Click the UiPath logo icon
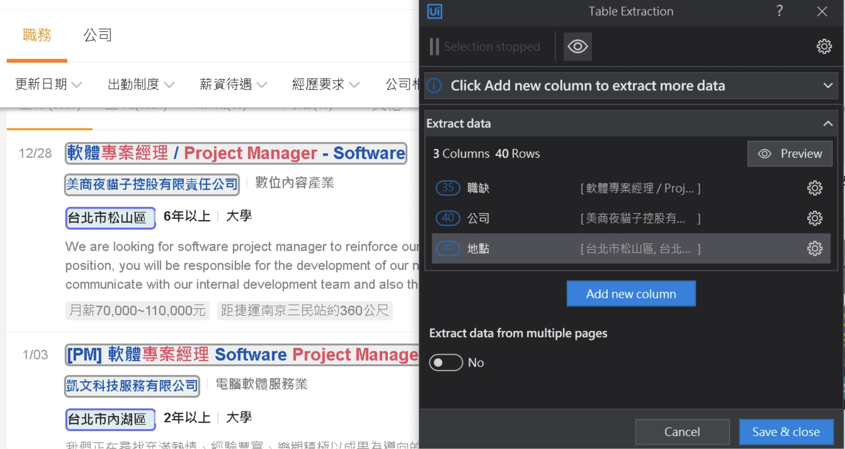Image resolution: width=845 pixels, height=449 pixels. pyautogui.click(x=434, y=11)
